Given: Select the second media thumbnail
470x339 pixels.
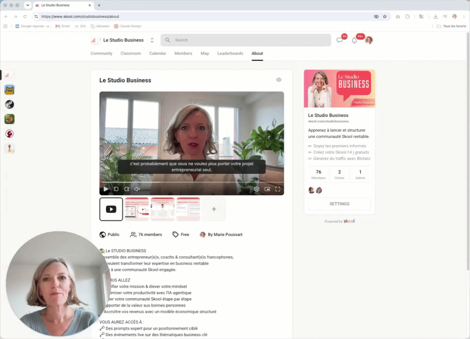Looking at the screenshot, I should pos(137,209).
